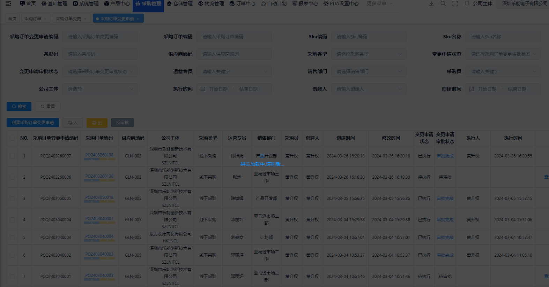Open PO2403050018 order link

click(x=99, y=197)
